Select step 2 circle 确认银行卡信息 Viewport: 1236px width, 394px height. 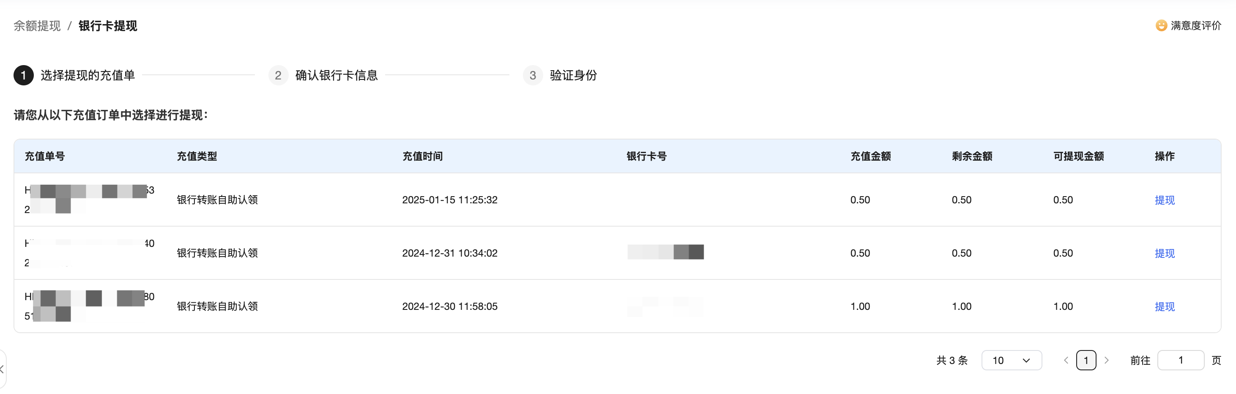click(x=278, y=75)
